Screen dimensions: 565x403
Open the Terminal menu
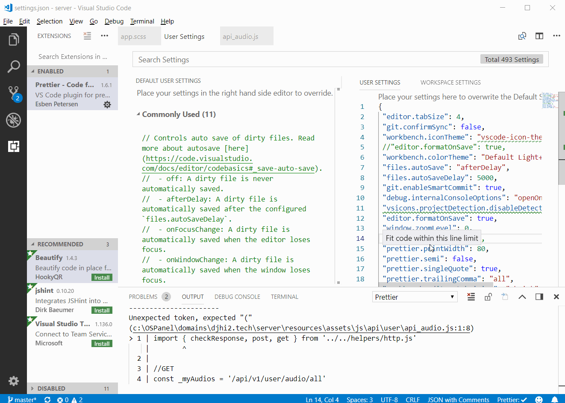[x=142, y=21]
